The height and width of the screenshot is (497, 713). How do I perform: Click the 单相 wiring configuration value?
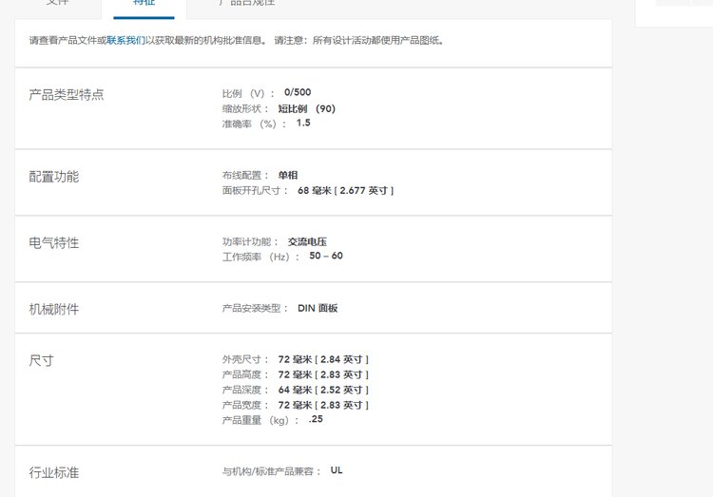point(287,175)
